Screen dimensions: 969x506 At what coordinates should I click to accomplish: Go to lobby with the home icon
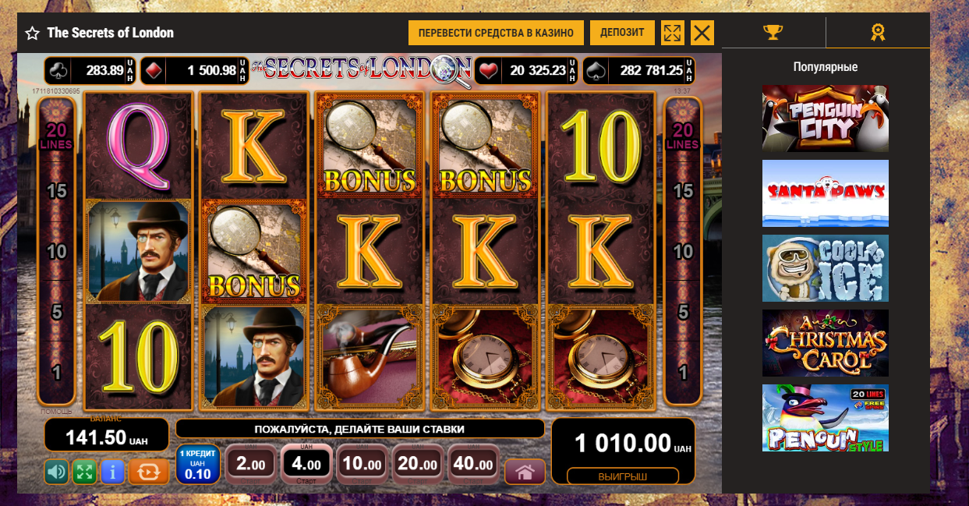click(x=525, y=472)
